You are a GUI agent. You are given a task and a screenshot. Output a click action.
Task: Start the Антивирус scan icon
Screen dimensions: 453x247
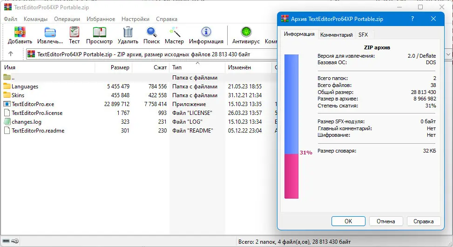pos(246,32)
